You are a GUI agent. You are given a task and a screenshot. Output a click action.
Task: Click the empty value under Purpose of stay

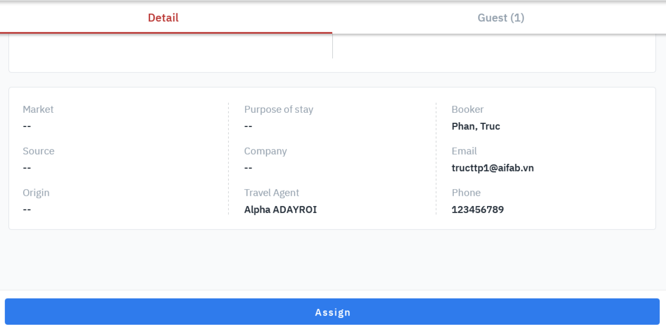point(248,127)
